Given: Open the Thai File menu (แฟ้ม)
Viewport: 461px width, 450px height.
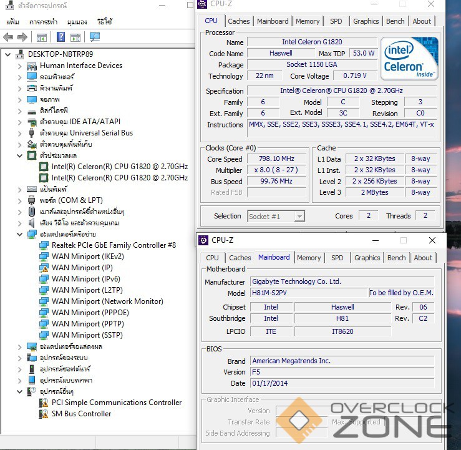Looking at the screenshot, I should point(12,22).
